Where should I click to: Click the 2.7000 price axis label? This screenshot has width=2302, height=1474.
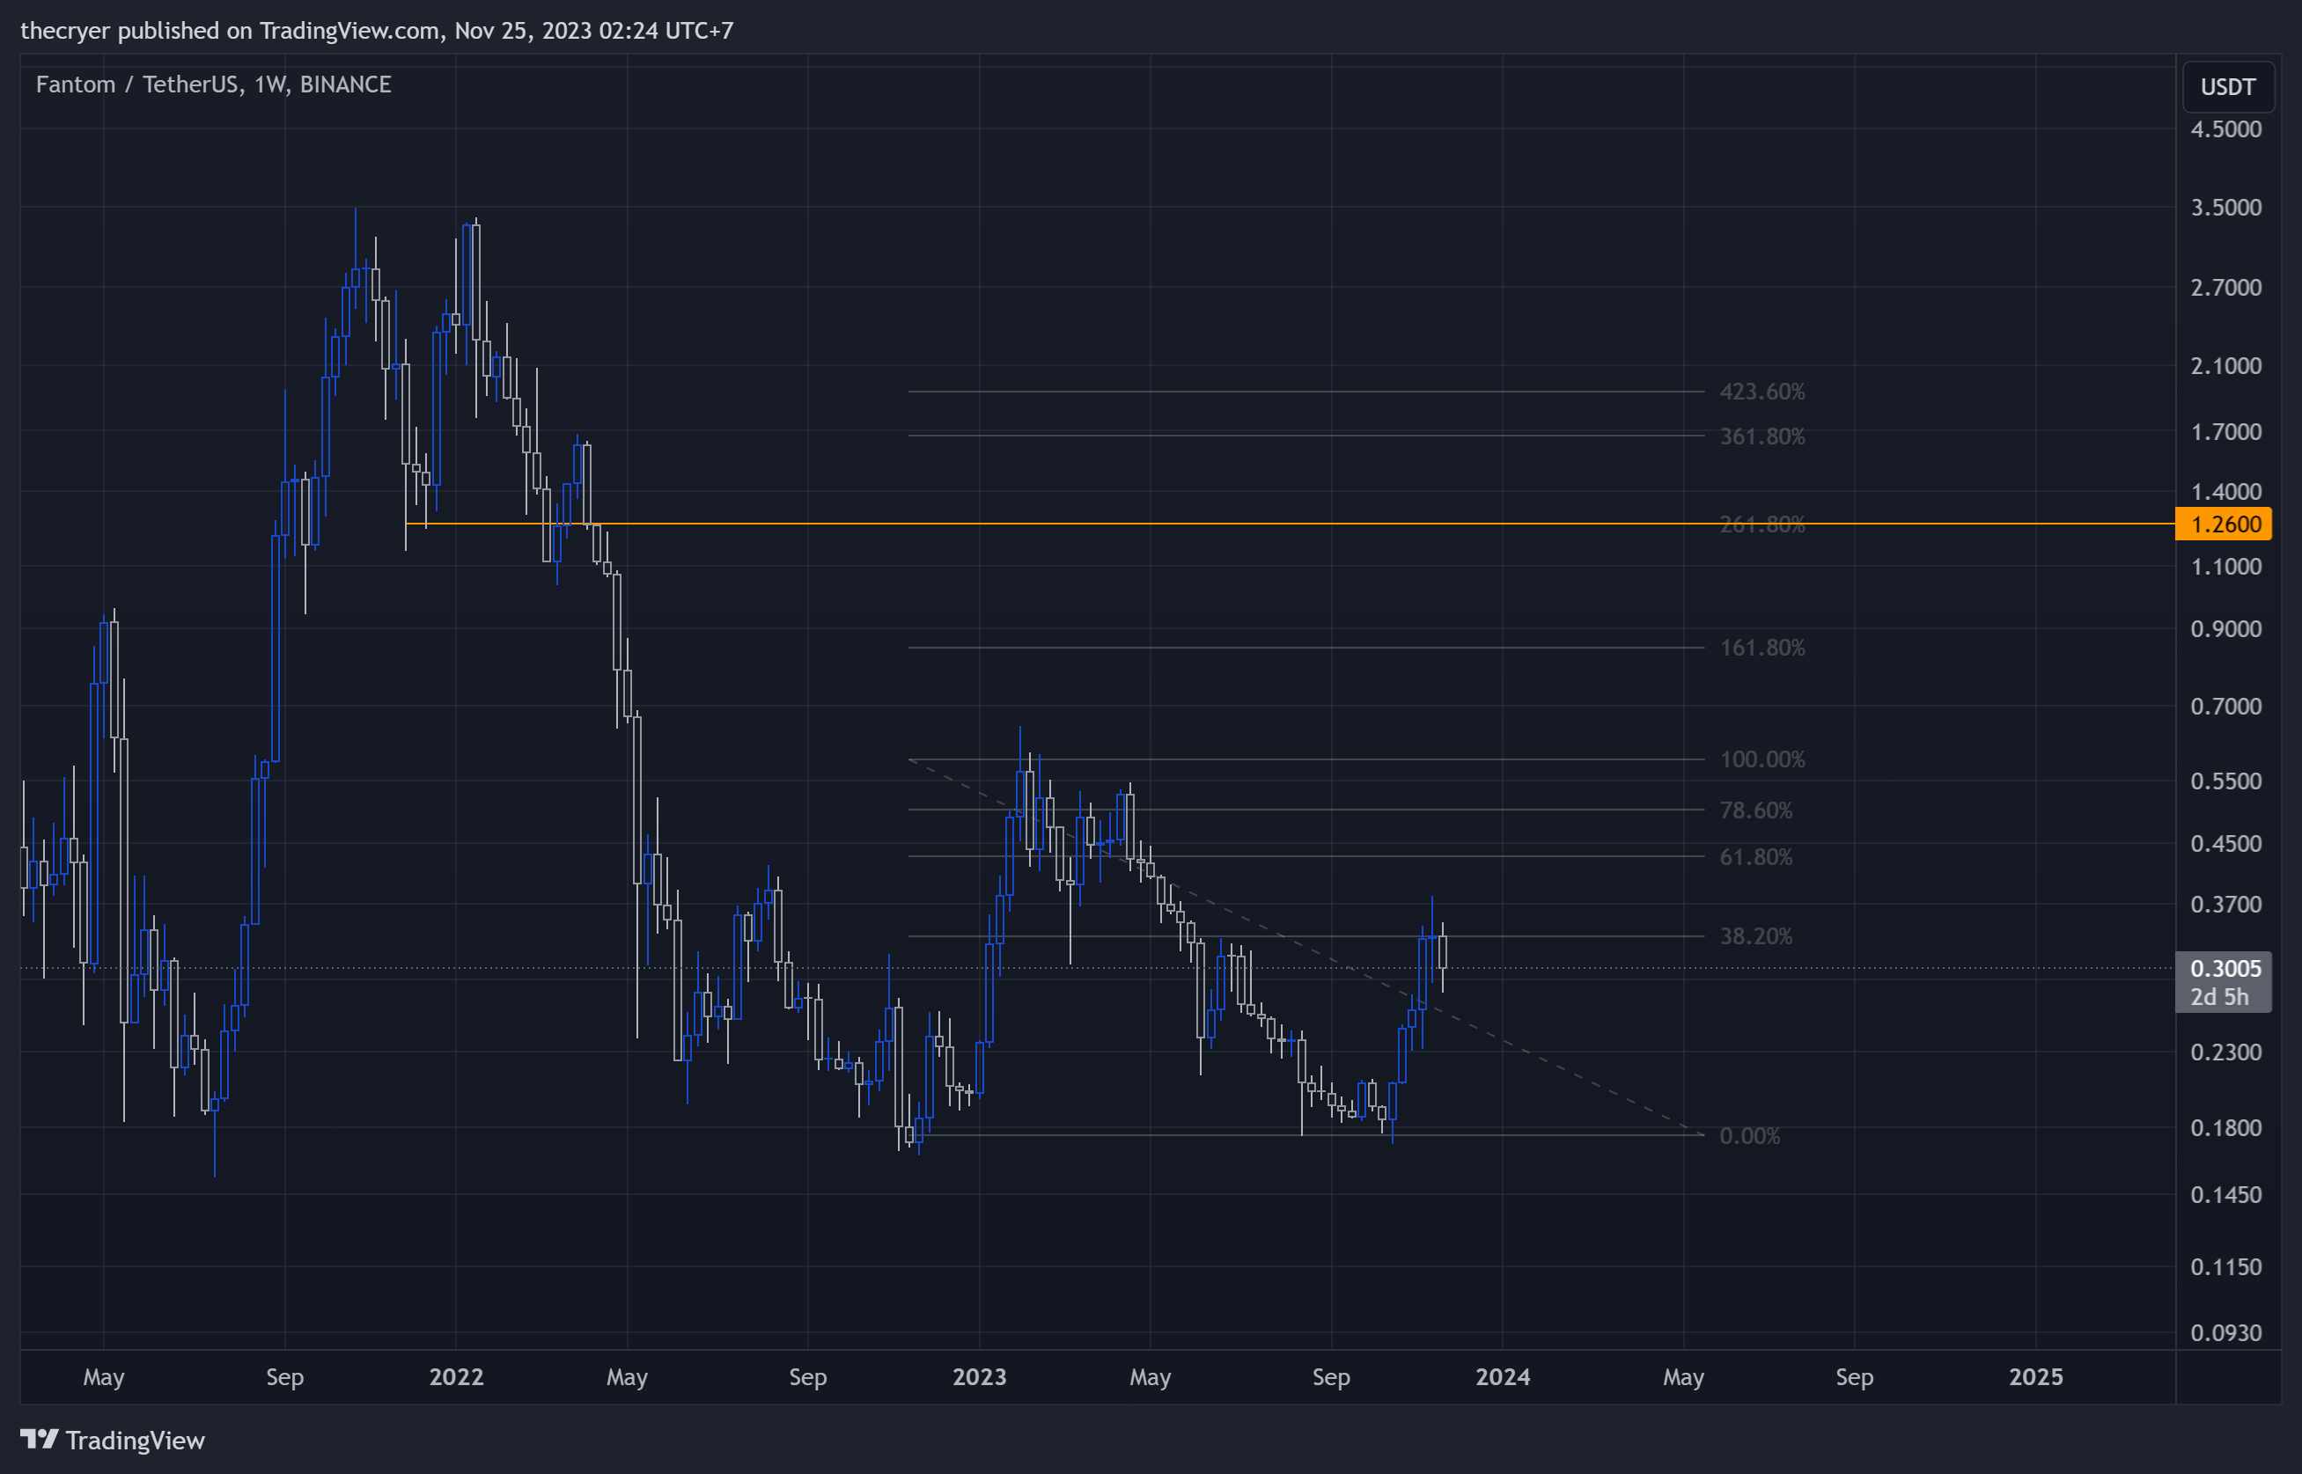2226,288
